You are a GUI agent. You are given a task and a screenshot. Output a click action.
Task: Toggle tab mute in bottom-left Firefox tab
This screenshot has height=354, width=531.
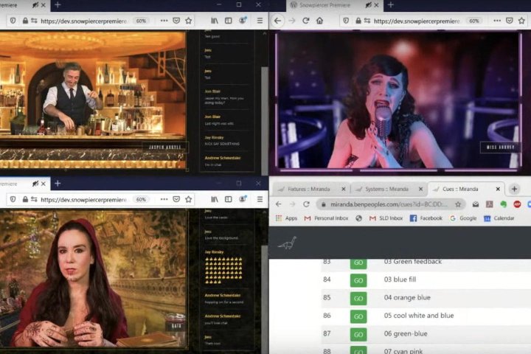(35, 183)
